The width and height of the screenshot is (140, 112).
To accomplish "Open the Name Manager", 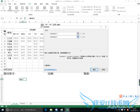I will click(x=64, y=10).
